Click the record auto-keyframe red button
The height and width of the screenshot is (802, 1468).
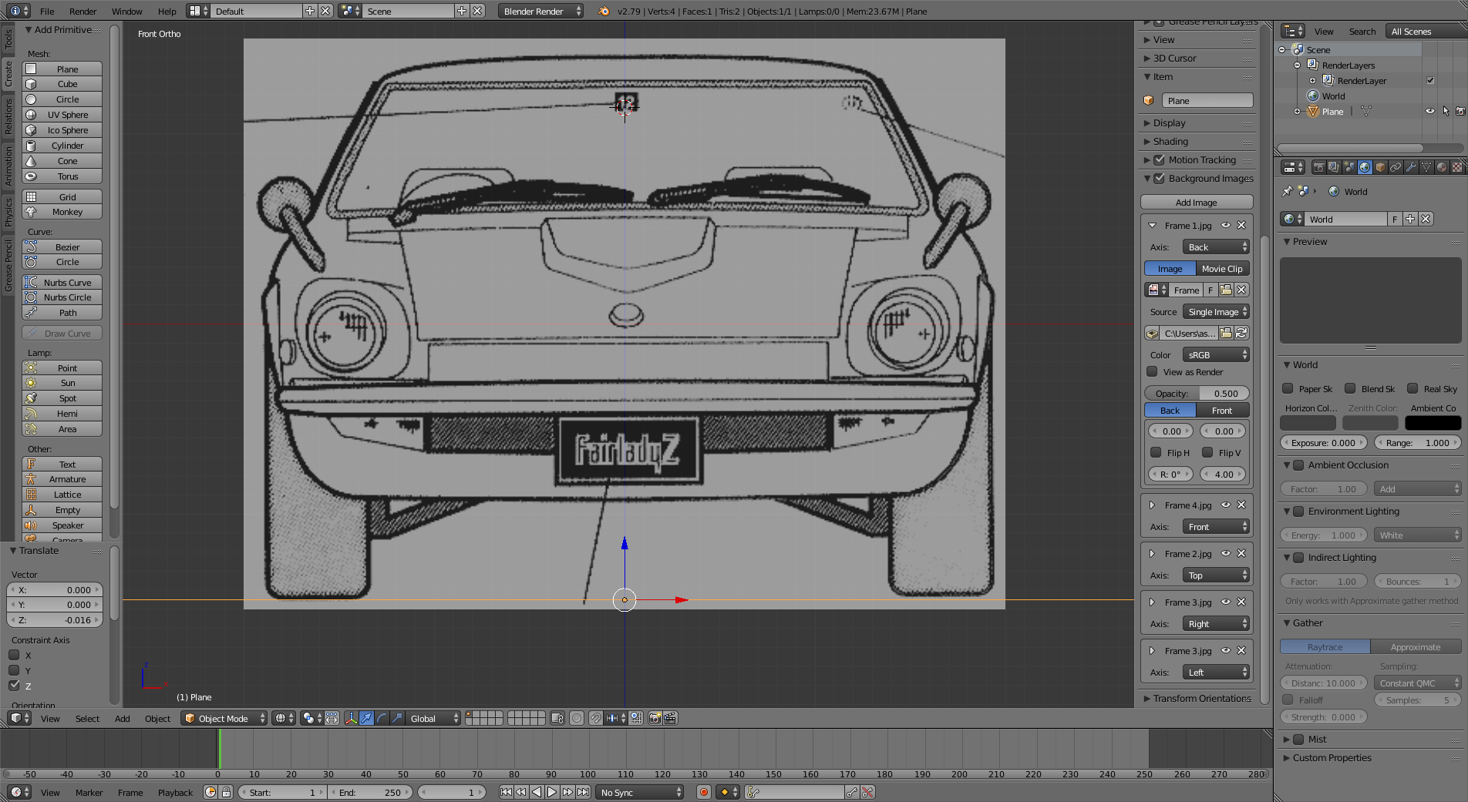point(703,792)
